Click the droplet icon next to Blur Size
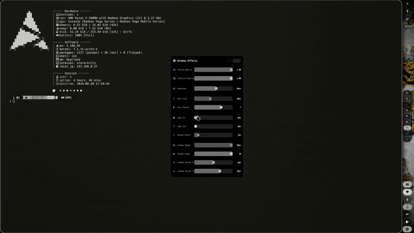 click(174, 99)
